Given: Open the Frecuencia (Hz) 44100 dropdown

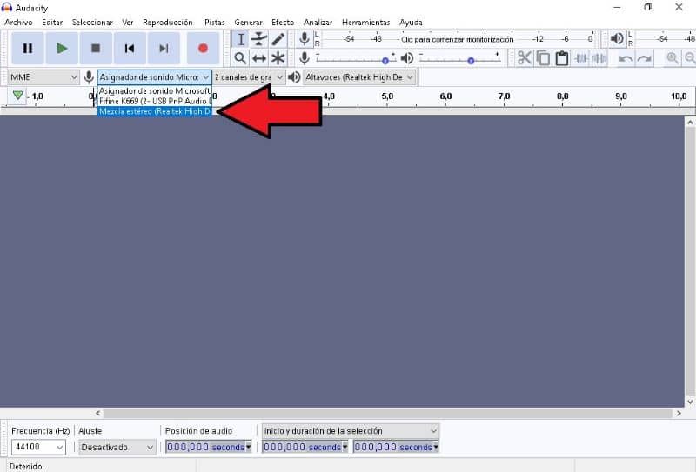Looking at the screenshot, I should pos(38,447).
